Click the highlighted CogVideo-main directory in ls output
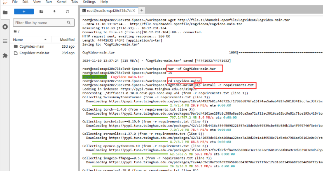323x171 pixels. coord(95,77)
